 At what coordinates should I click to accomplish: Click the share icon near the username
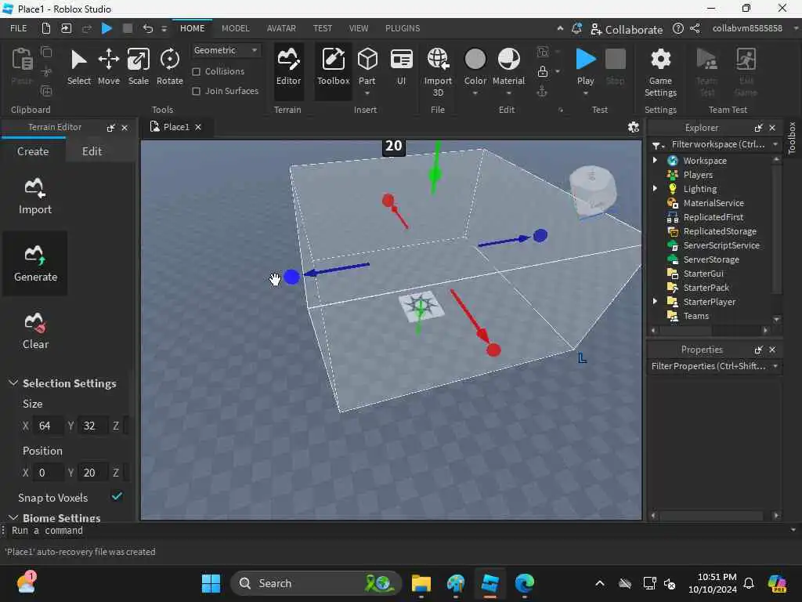pos(695,29)
